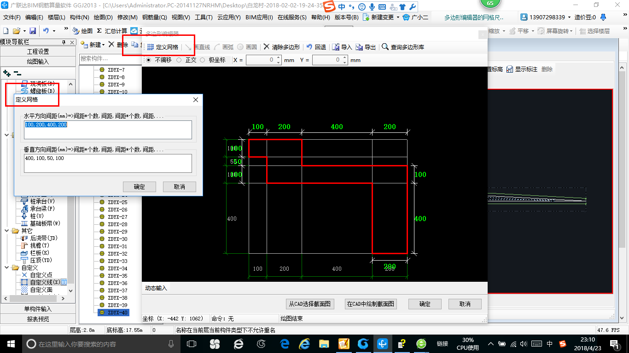Click the 画圆 circle tool
The image size is (629, 353).
(x=247, y=47)
